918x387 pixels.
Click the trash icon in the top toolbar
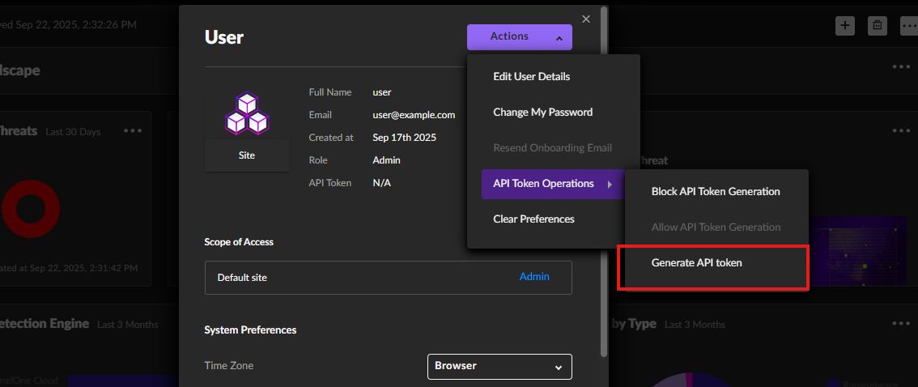click(x=877, y=25)
